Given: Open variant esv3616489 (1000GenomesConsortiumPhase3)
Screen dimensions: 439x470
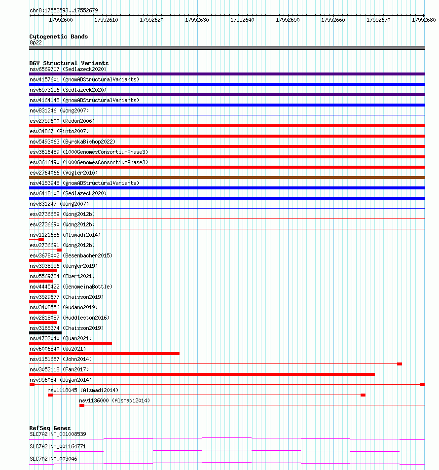Looking at the screenshot, I should (89, 152).
